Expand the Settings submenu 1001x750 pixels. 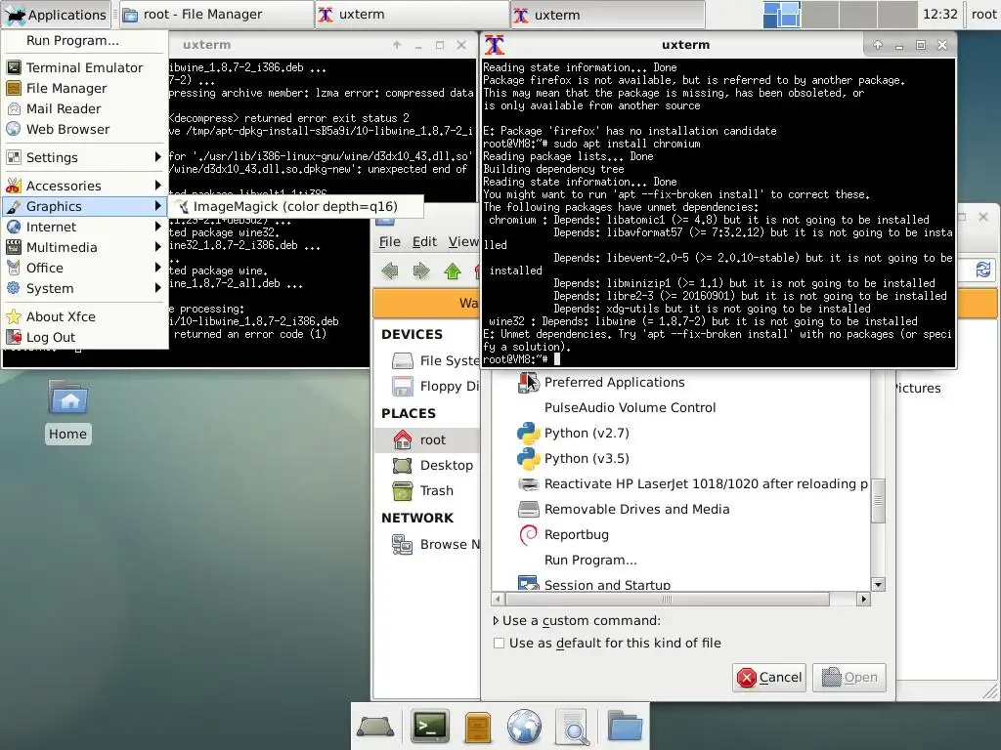pyautogui.click(x=86, y=157)
